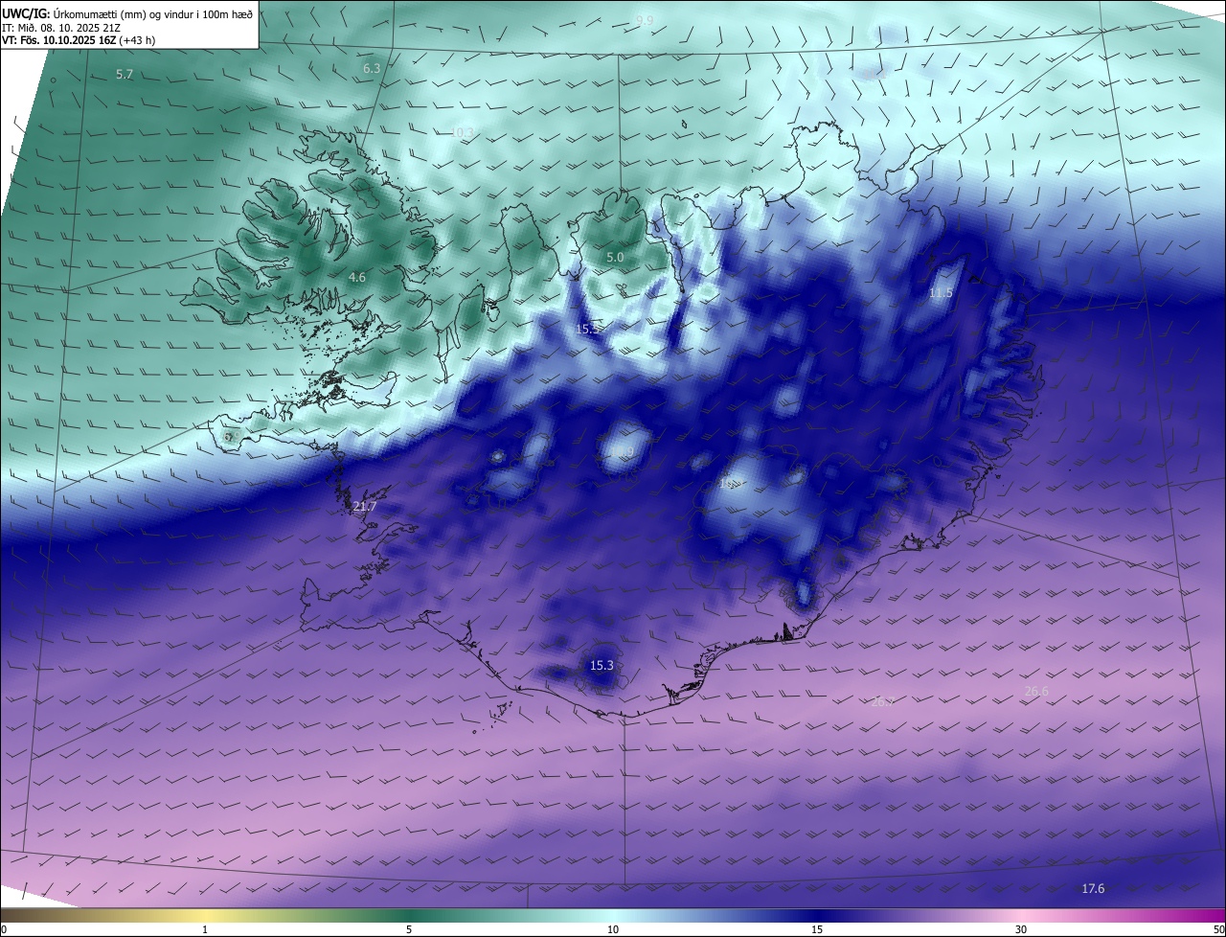This screenshot has width=1226, height=937.
Task: Click the 17.6 value on the map
Action: coord(1093,888)
